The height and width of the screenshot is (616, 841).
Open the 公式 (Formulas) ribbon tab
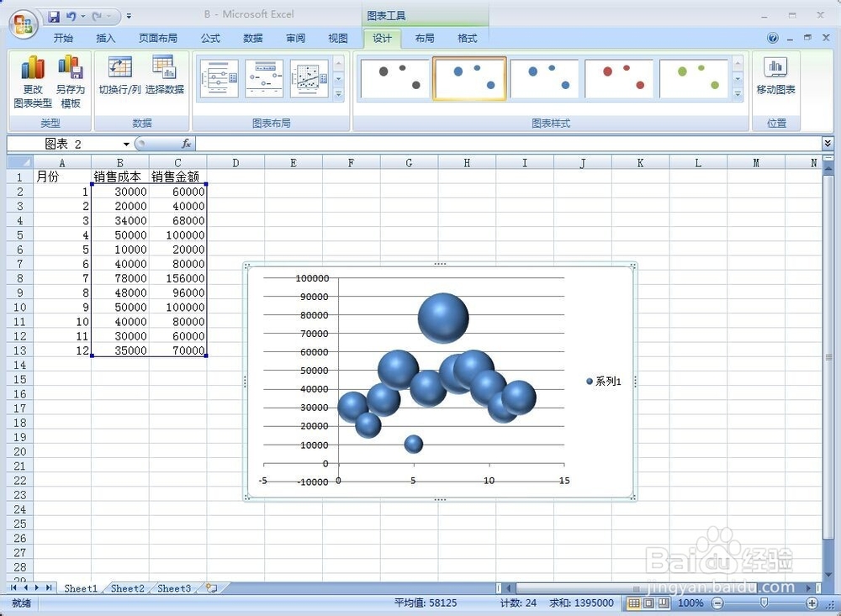click(210, 38)
